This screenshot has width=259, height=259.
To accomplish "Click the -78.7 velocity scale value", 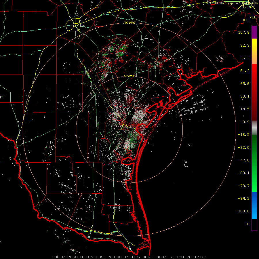I will [x=244, y=186].
